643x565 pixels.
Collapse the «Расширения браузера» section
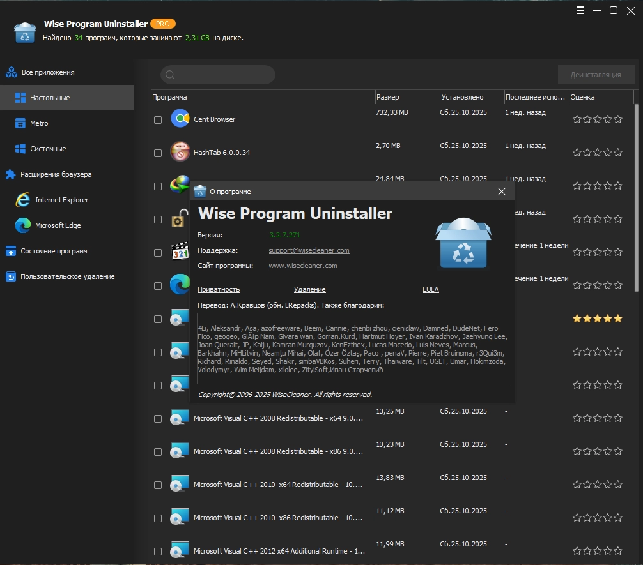pos(56,174)
